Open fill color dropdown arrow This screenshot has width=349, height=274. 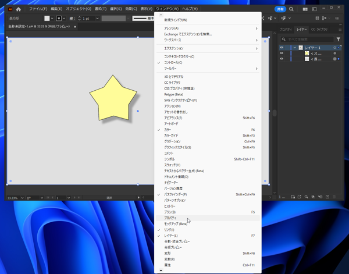point(52,19)
